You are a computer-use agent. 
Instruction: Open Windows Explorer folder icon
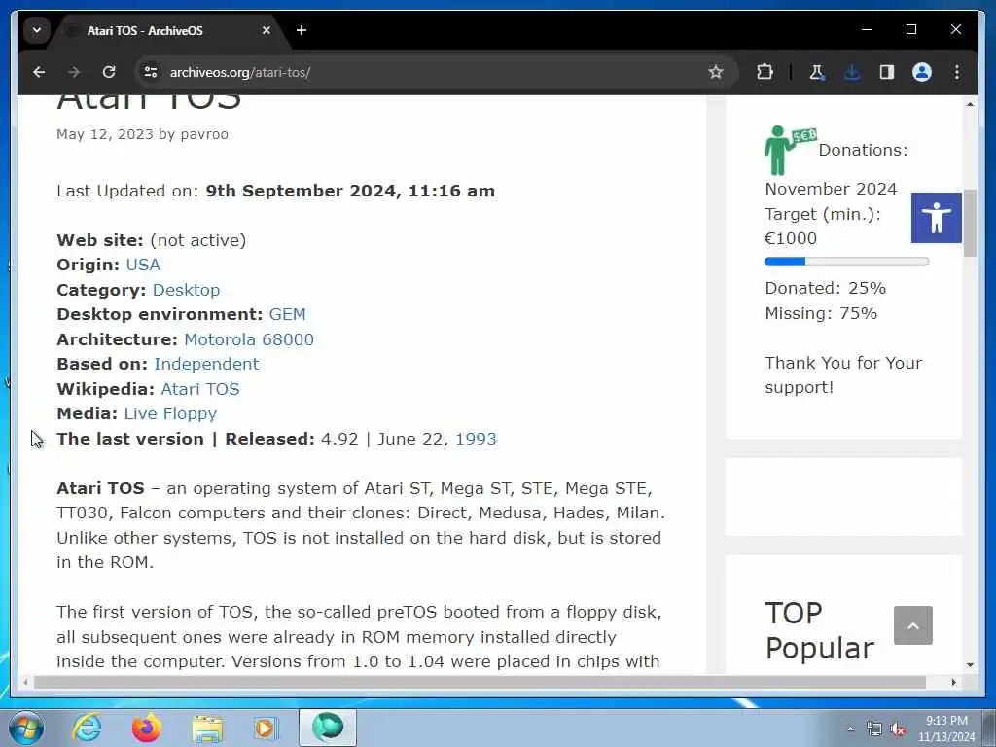pyautogui.click(x=207, y=729)
